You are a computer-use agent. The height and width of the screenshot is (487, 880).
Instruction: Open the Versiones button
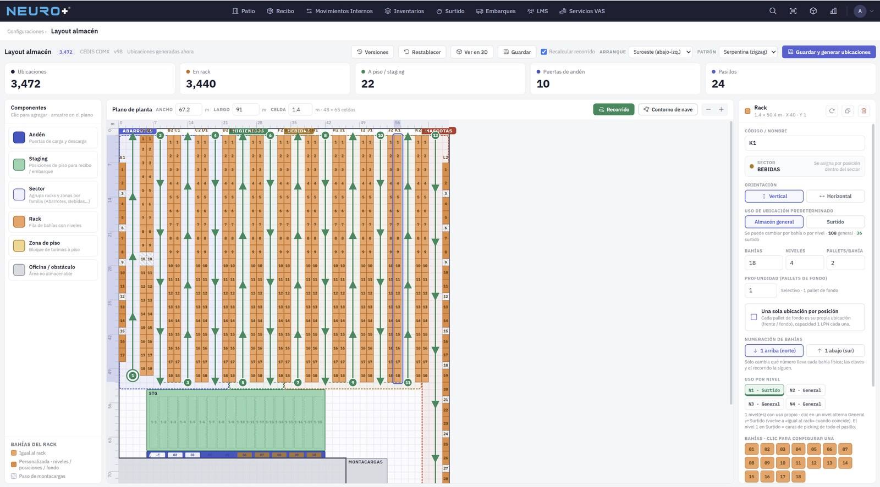(x=372, y=52)
